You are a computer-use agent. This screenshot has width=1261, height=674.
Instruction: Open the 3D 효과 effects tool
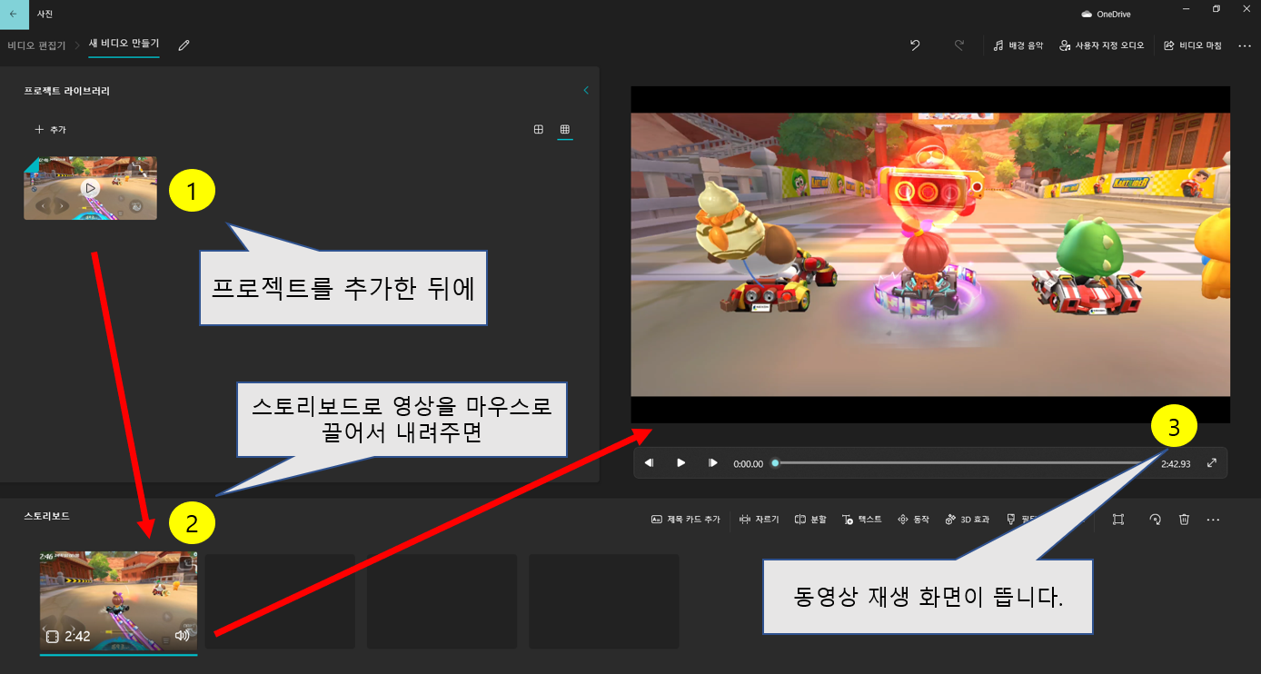pos(968,520)
